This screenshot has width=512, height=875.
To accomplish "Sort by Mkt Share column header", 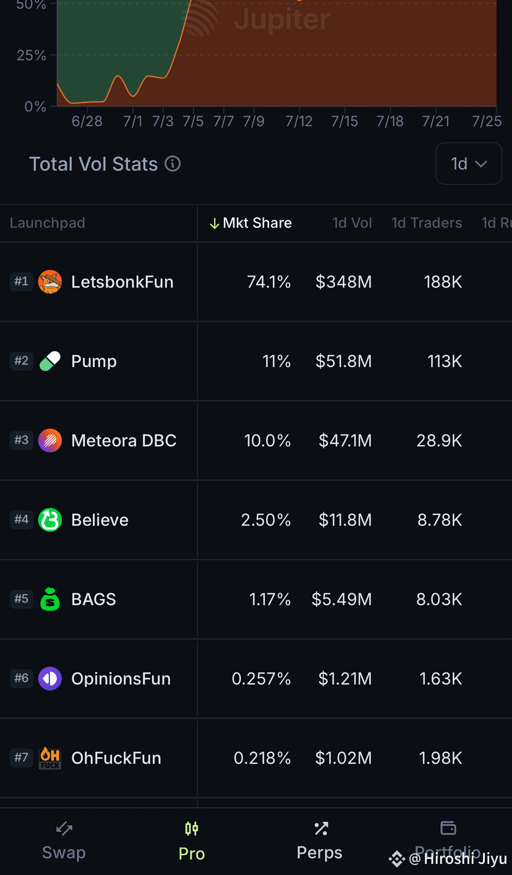I will pos(250,223).
